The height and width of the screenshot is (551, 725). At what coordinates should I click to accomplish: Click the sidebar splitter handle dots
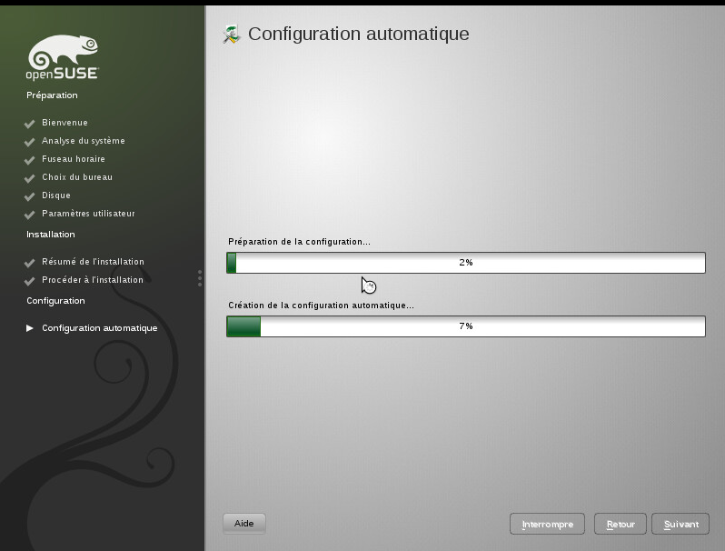[x=200, y=278]
